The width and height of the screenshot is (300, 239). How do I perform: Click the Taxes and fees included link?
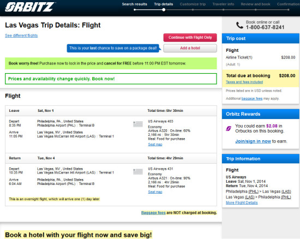point(244,82)
